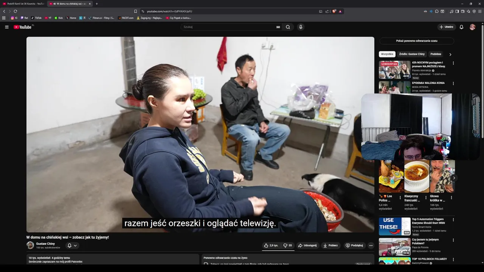The width and height of the screenshot is (484, 272).
Task: Open Brave playlist music note icon
Action: click(451, 11)
